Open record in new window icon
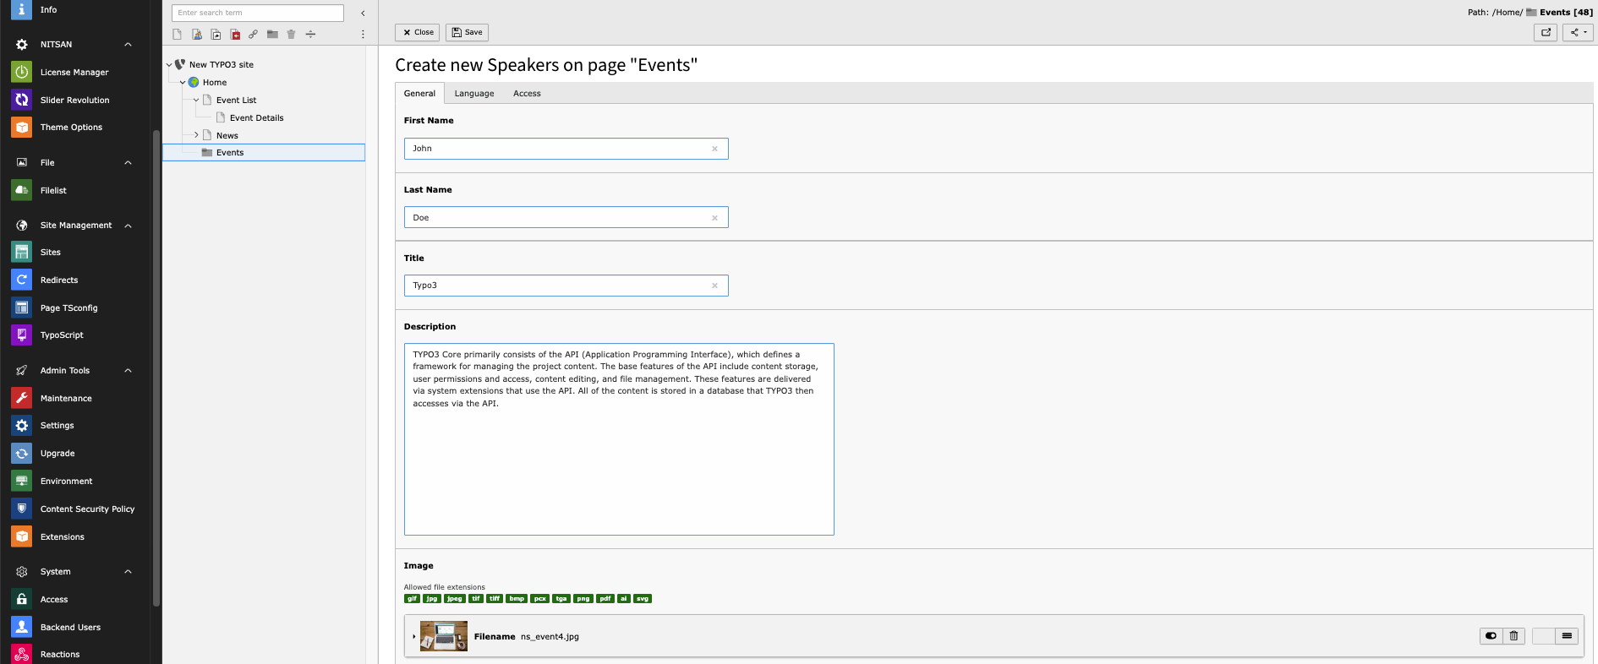The width and height of the screenshot is (1598, 664). pos(1546,32)
